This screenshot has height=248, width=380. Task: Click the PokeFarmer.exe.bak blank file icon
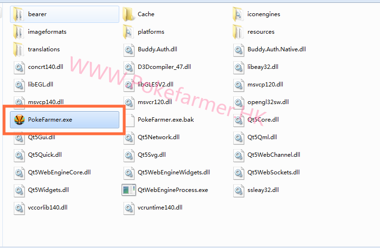click(129, 120)
